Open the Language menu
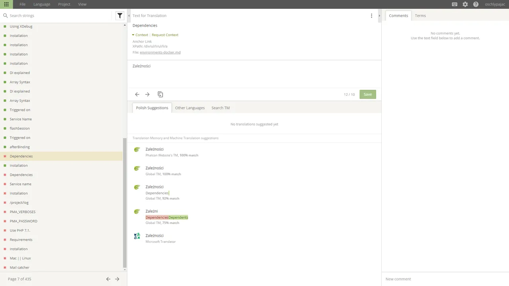Screen dimensions: 509x286 pos(42,4)
